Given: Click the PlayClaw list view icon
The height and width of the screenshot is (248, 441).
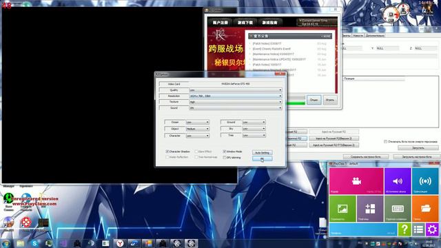Looking at the screenshot, I should pyautogui.click(x=418, y=229).
